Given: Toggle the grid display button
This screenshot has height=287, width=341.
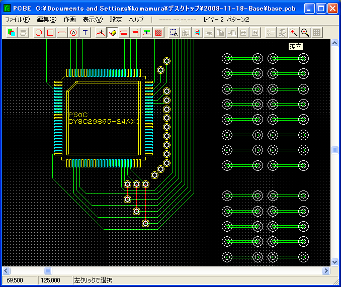Looking at the screenshot, I should (x=316, y=33).
